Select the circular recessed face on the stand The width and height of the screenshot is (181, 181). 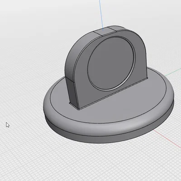click(x=111, y=63)
